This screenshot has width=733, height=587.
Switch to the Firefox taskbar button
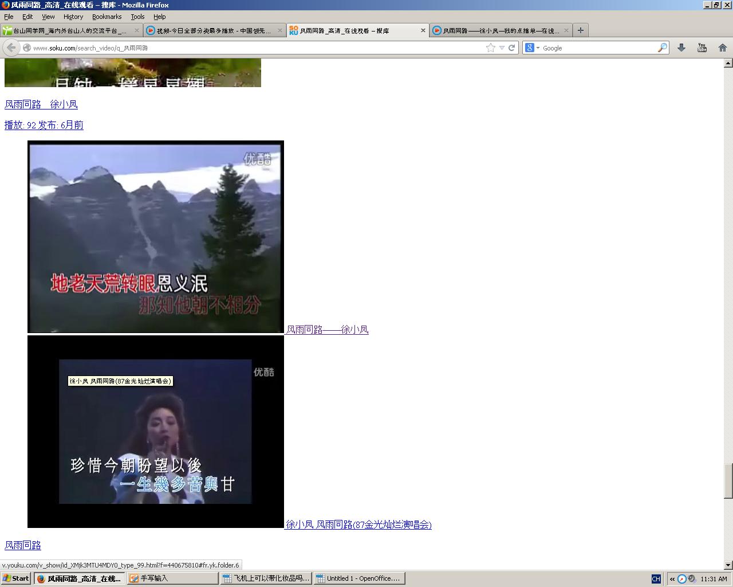78,578
